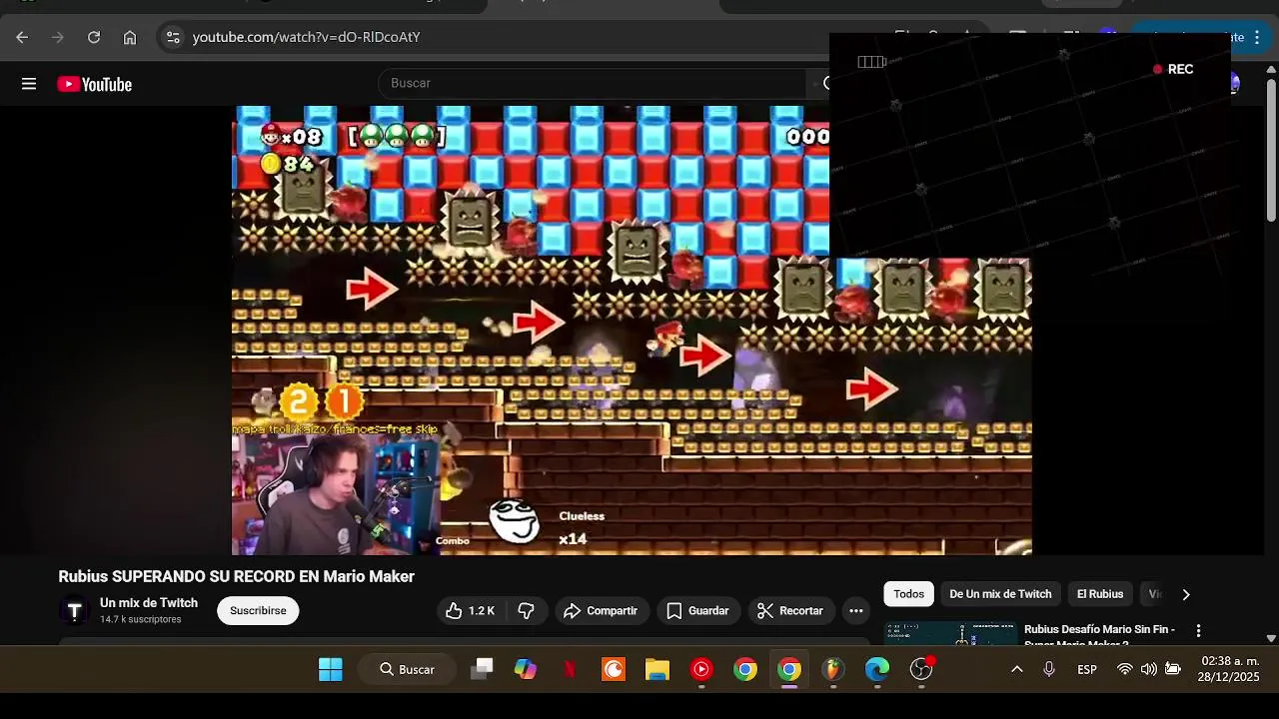Open the orange Crunchyroll taskbar app
The image size is (1279, 719).
614,669
